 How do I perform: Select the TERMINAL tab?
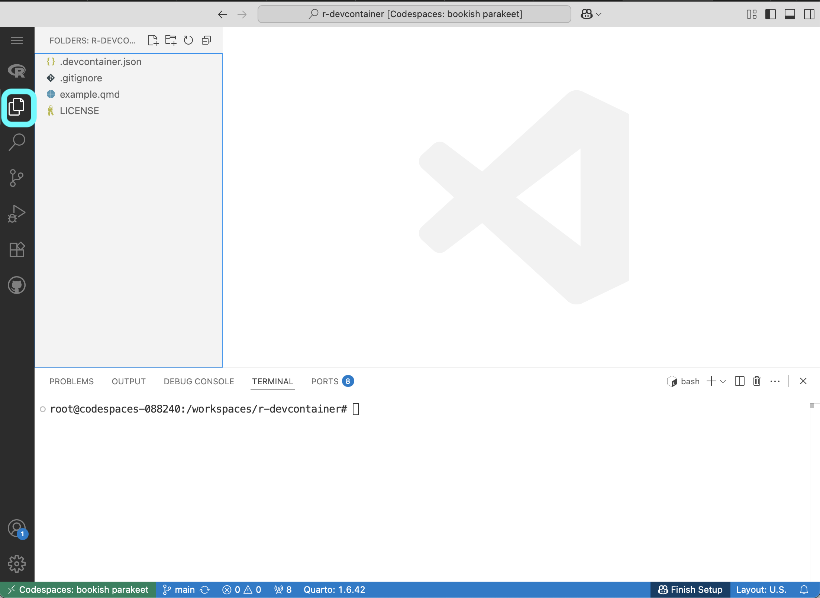coord(272,381)
